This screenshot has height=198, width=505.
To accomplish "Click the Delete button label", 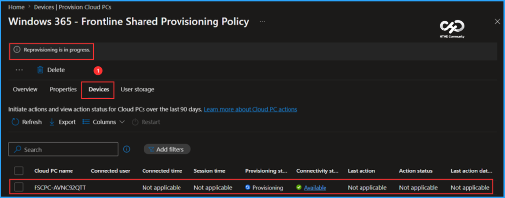I will pos(56,70).
